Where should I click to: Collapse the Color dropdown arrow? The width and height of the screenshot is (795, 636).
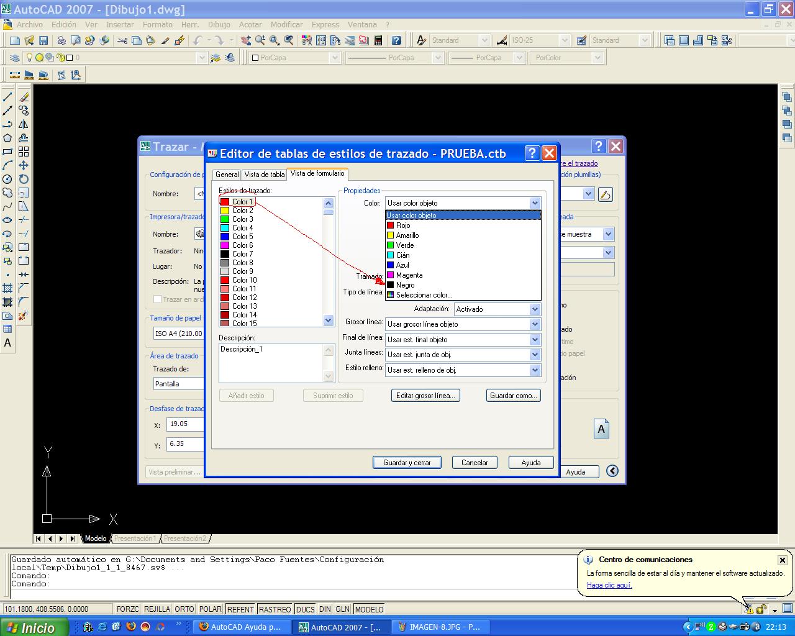[x=535, y=203]
